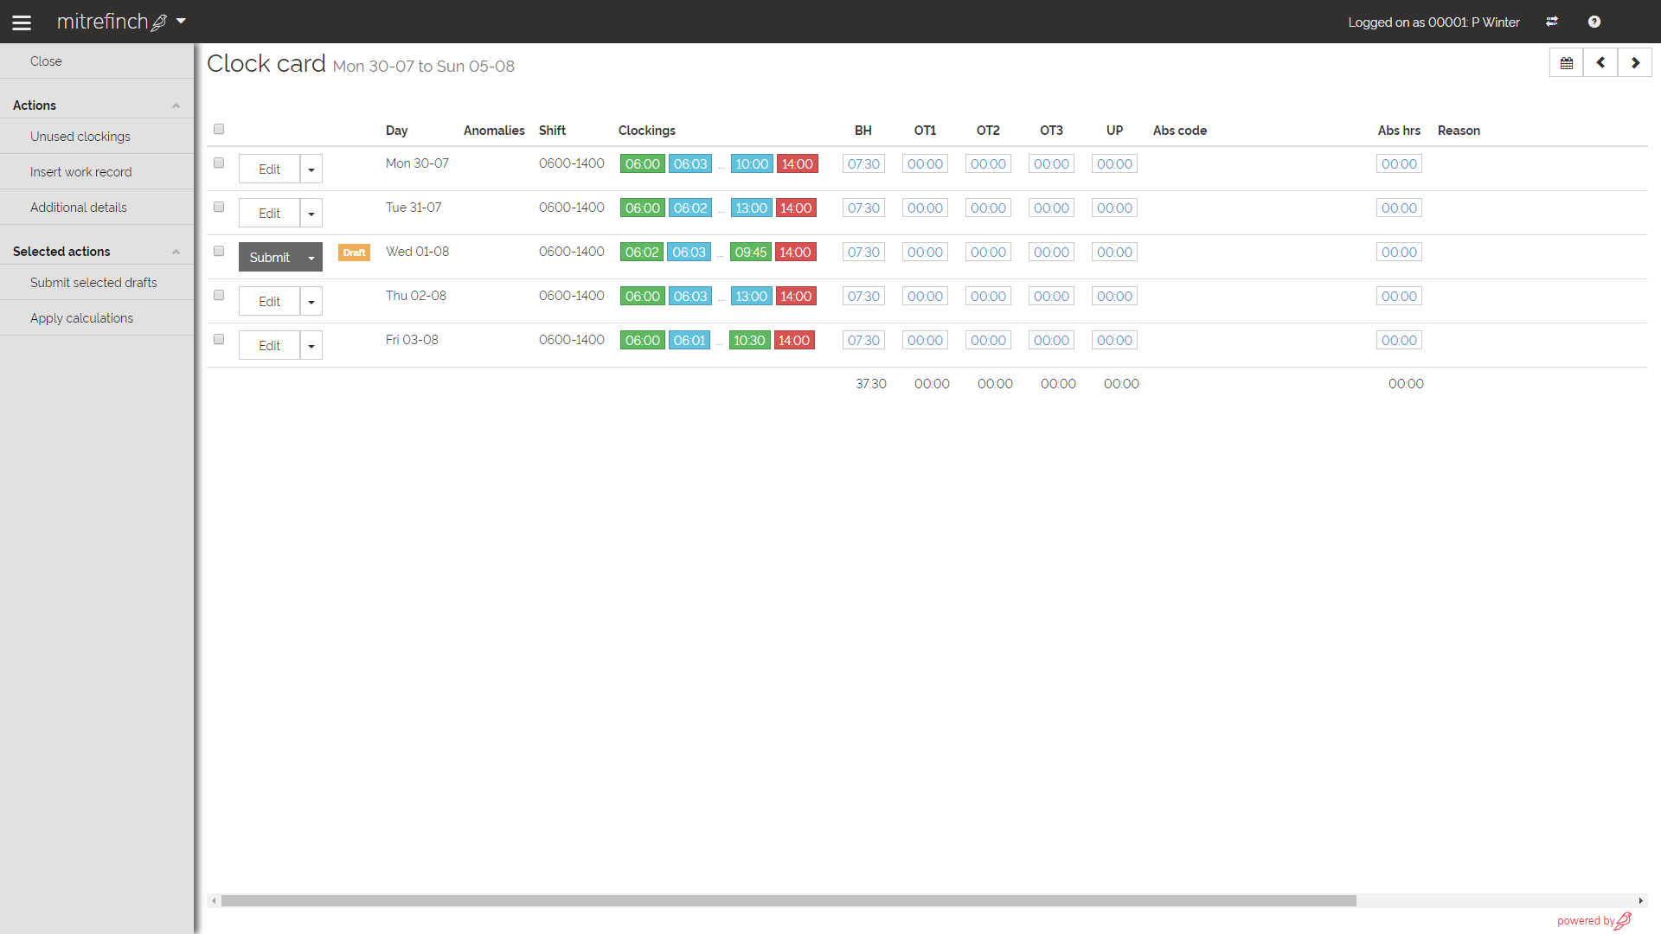This screenshot has height=934, width=1661.
Task: Collapse the Selected actions section
Action: [176, 251]
